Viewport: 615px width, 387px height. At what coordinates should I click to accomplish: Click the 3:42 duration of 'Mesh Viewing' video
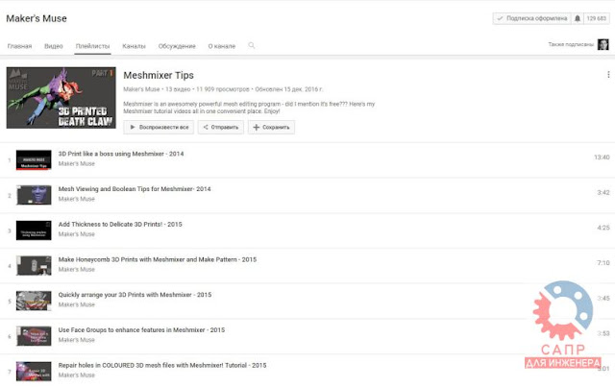(603, 192)
